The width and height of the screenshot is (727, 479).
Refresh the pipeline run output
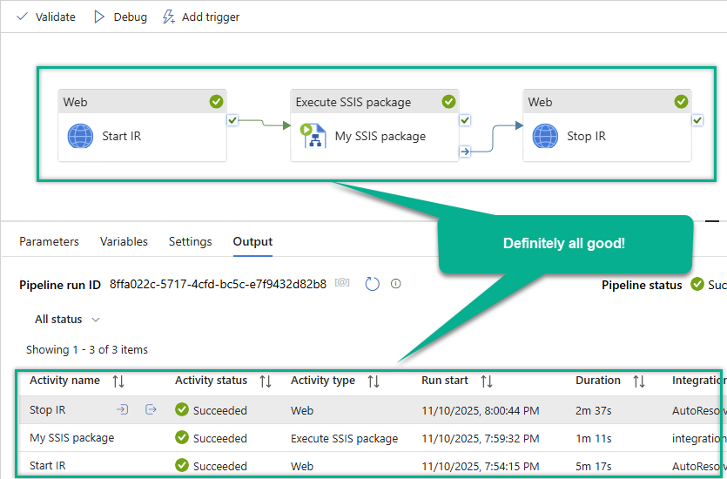click(372, 284)
